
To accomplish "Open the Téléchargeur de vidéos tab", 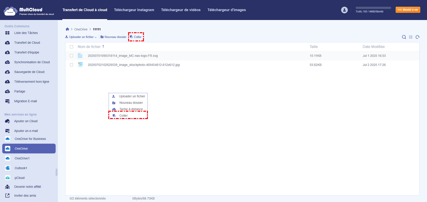I will [181, 10].
